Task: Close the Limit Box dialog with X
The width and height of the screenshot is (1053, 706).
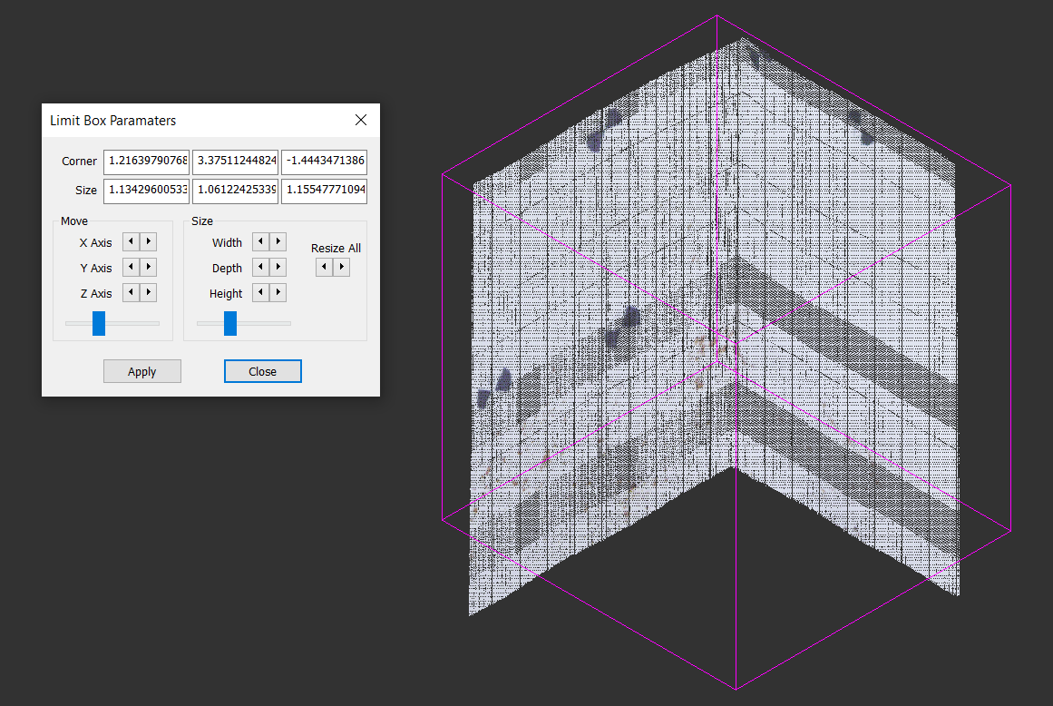Action: point(361,120)
